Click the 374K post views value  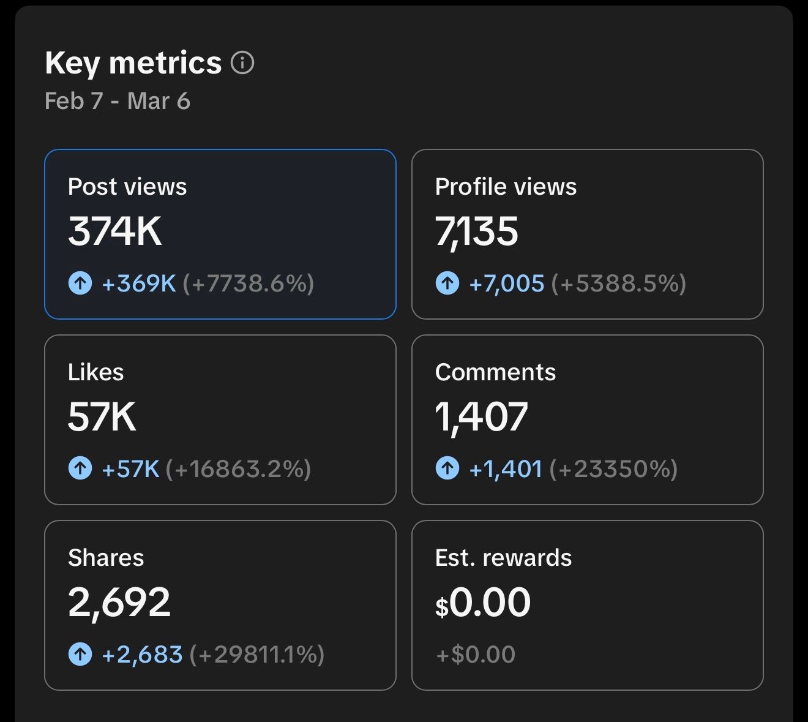click(115, 231)
